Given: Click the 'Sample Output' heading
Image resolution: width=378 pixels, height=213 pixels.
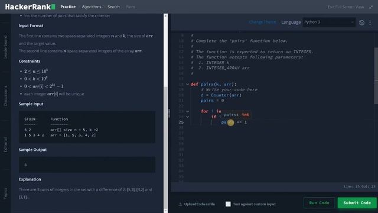Looking at the screenshot, I should (33, 150).
